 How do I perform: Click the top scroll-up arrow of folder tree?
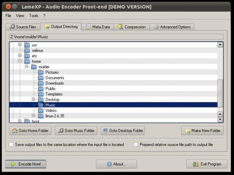tap(220, 45)
